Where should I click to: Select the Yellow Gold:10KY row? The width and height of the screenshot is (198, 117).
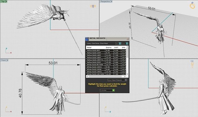pyautogui.click(x=106, y=53)
